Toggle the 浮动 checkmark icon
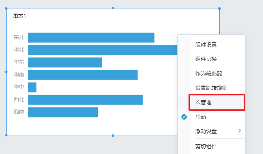Image resolution: width=263 pixels, height=154 pixels. [184, 117]
